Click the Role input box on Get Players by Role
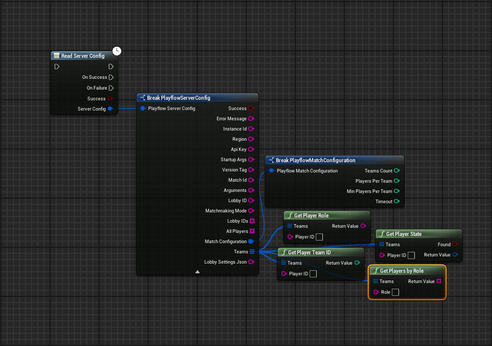Image resolution: width=492 pixels, height=346 pixels. click(x=395, y=292)
